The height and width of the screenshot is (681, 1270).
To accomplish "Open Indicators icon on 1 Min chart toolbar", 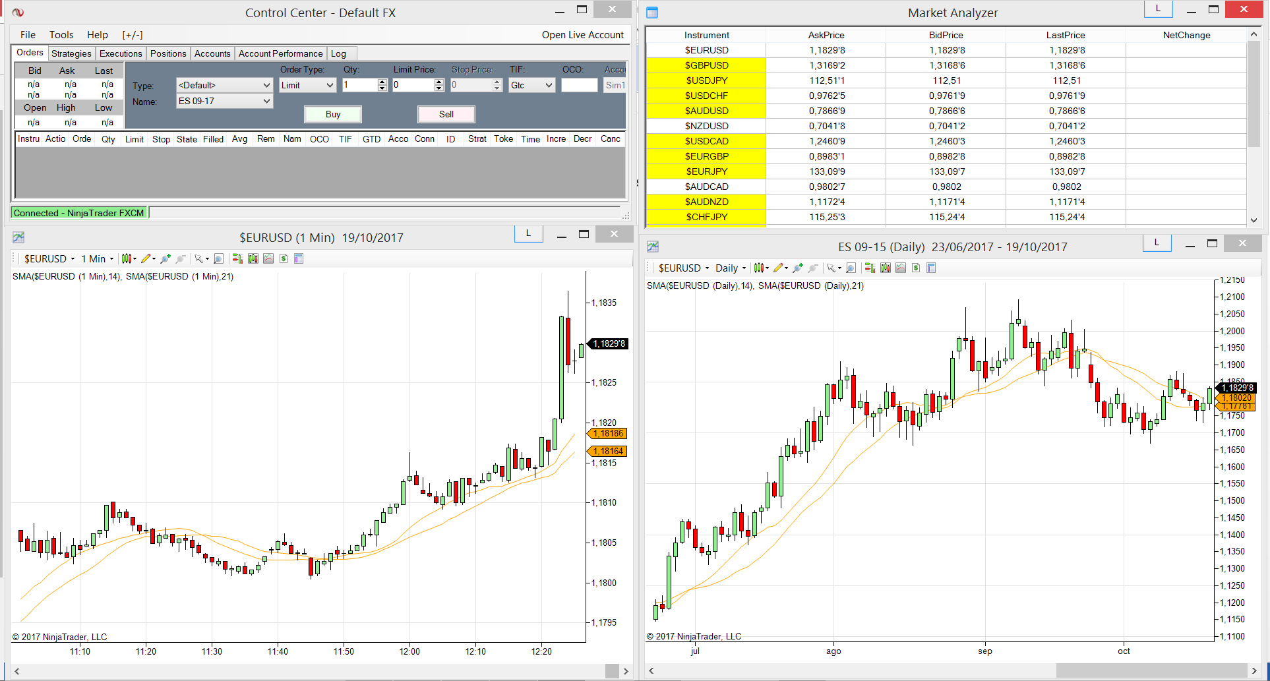I will tap(268, 258).
